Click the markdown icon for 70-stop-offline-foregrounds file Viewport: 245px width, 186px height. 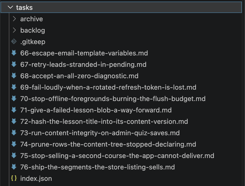14,98
